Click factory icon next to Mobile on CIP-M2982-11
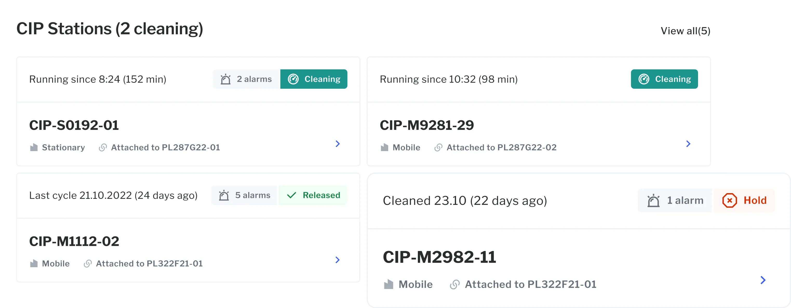 (x=388, y=284)
